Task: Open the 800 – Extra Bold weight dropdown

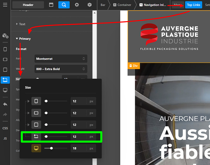Action: [61, 69]
